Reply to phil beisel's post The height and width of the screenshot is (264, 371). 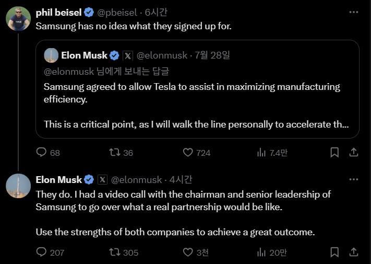42,152
